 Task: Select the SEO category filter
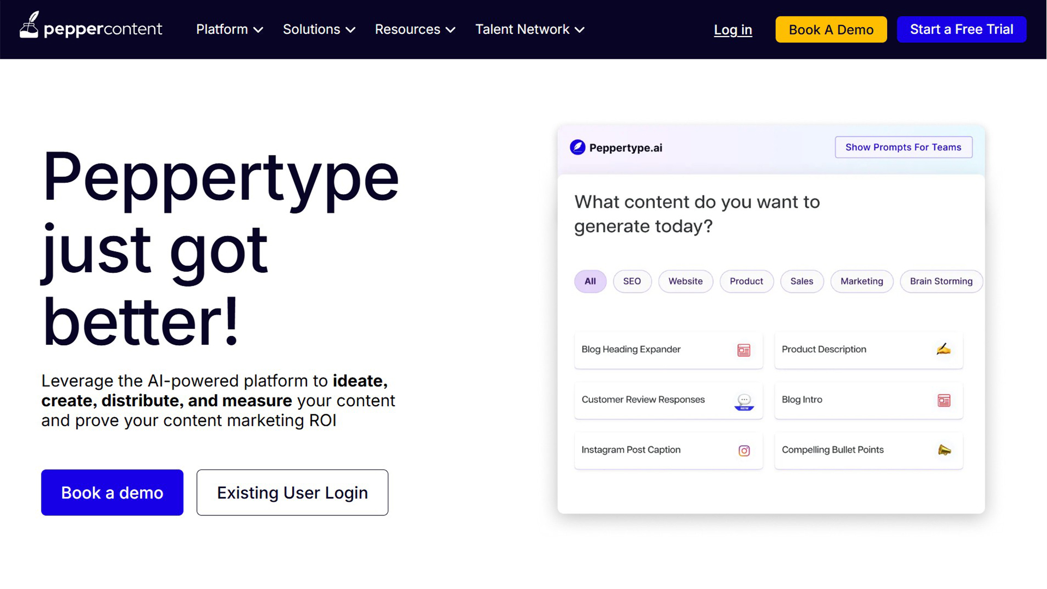coord(632,281)
